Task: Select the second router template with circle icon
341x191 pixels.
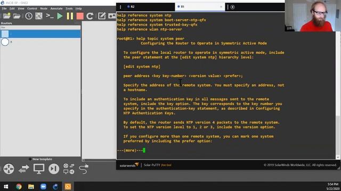Action: 40,42
